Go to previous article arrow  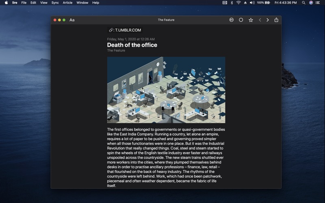coord(260,20)
